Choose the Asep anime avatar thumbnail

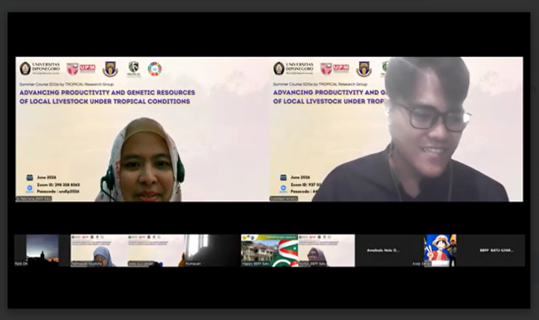tap(440, 251)
